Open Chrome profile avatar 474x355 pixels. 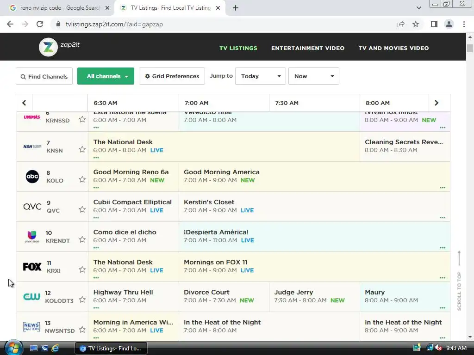[x=449, y=24]
